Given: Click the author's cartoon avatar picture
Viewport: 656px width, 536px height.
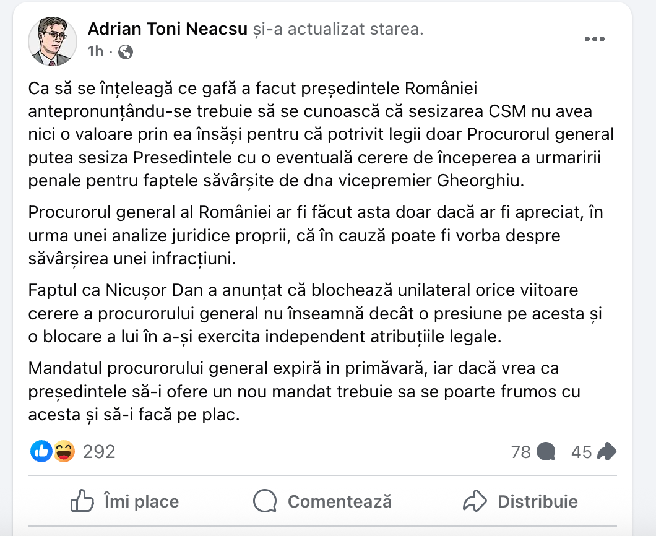Looking at the screenshot, I should pyautogui.click(x=53, y=41).
